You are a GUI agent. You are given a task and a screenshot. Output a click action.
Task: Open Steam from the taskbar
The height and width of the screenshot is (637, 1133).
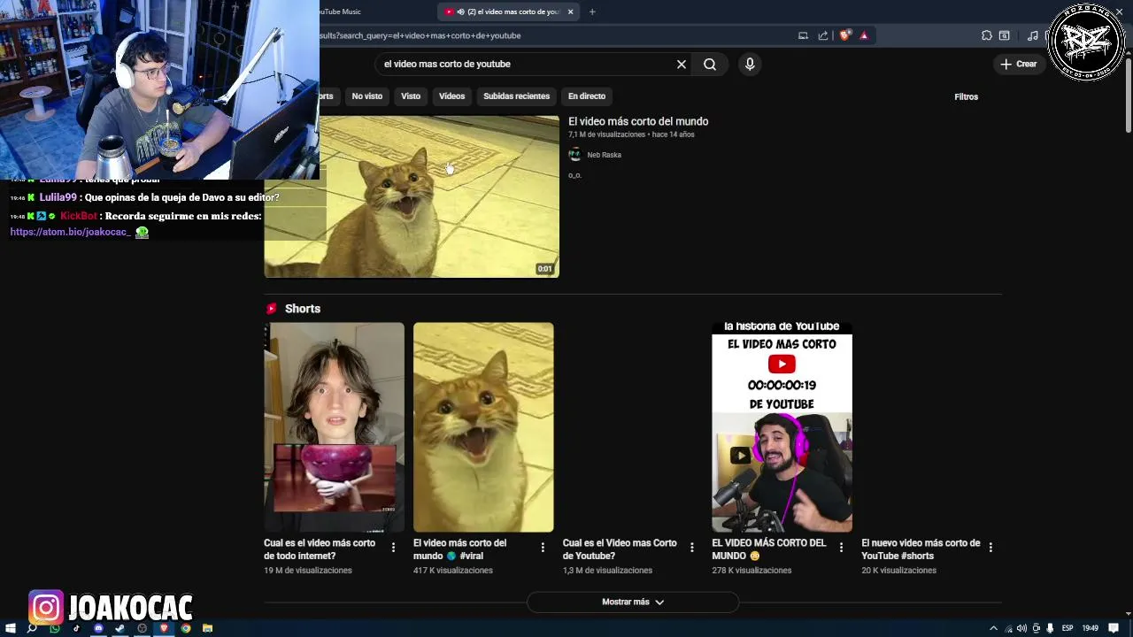[x=119, y=628]
